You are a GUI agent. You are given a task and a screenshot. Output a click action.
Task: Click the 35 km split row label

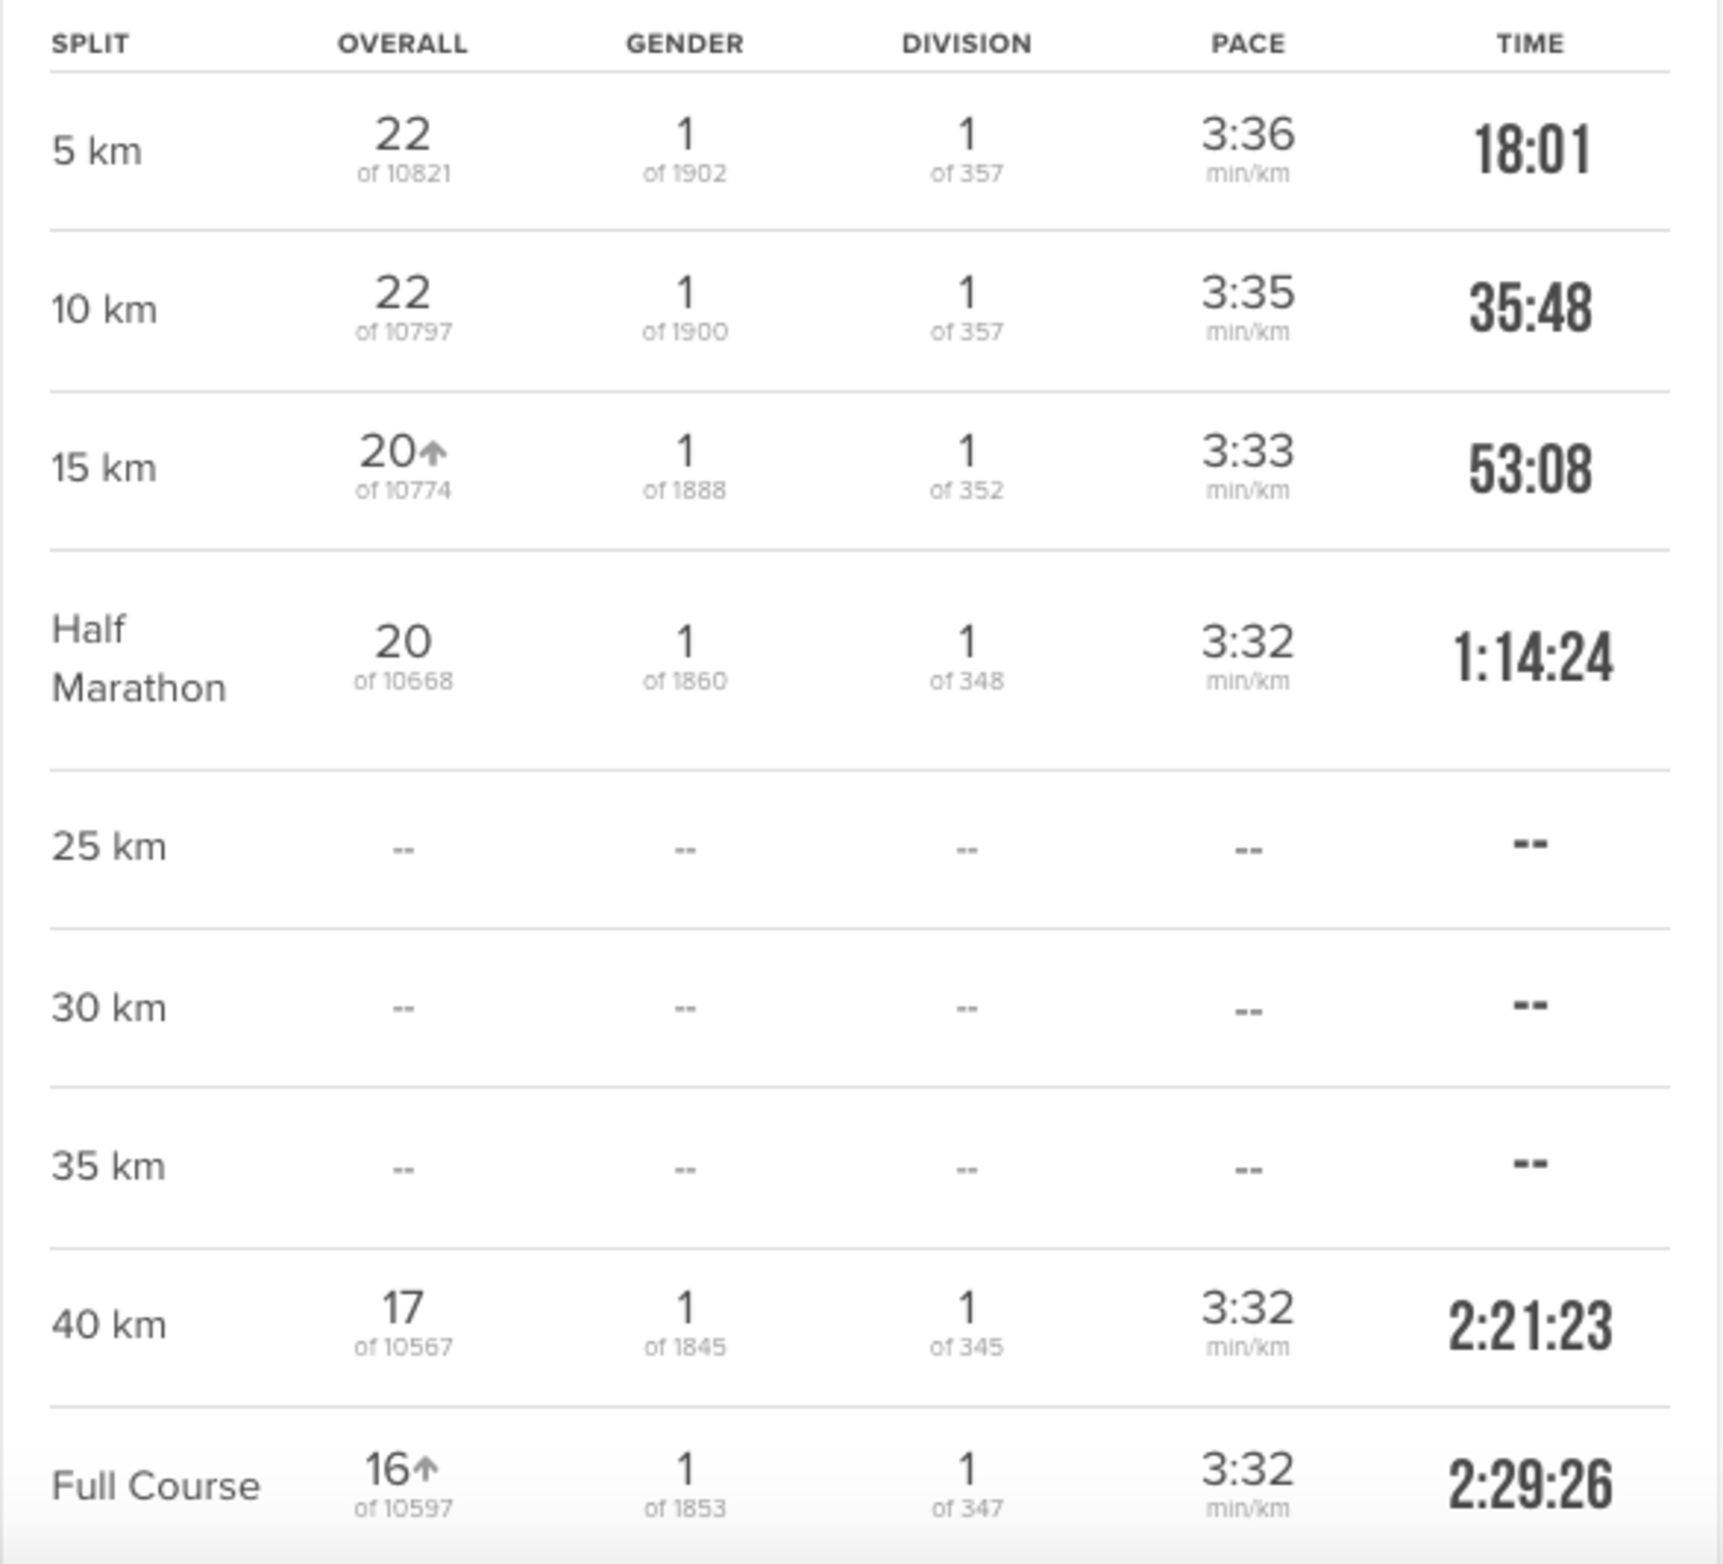[109, 1166]
